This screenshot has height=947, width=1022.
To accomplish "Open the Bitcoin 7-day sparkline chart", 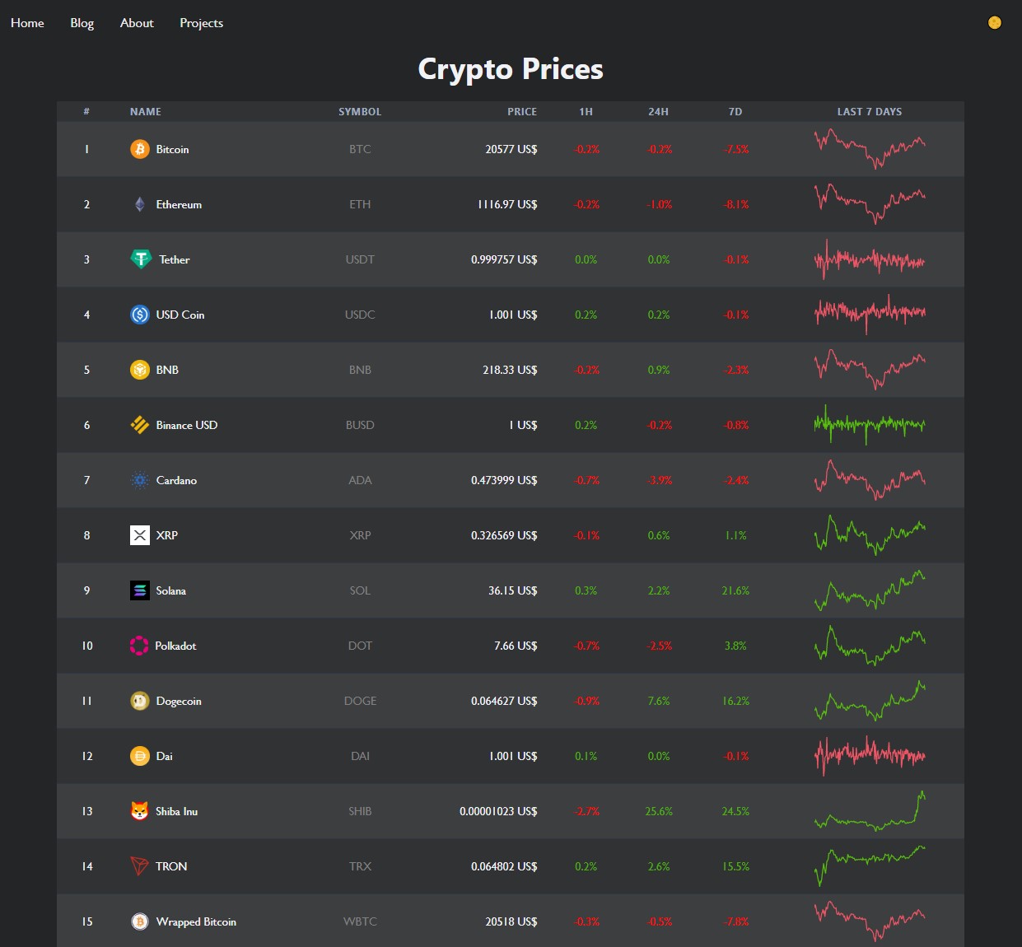I will point(870,149).
